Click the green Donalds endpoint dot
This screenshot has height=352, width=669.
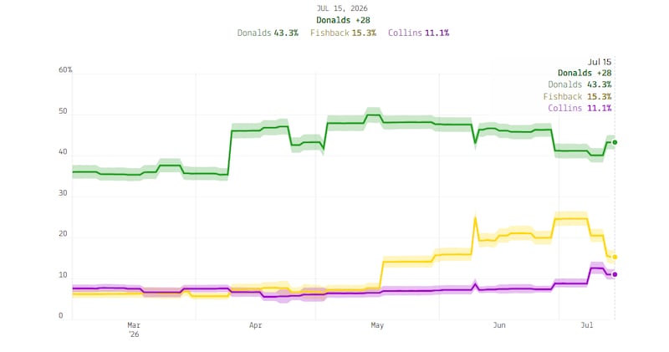(615, 142)
